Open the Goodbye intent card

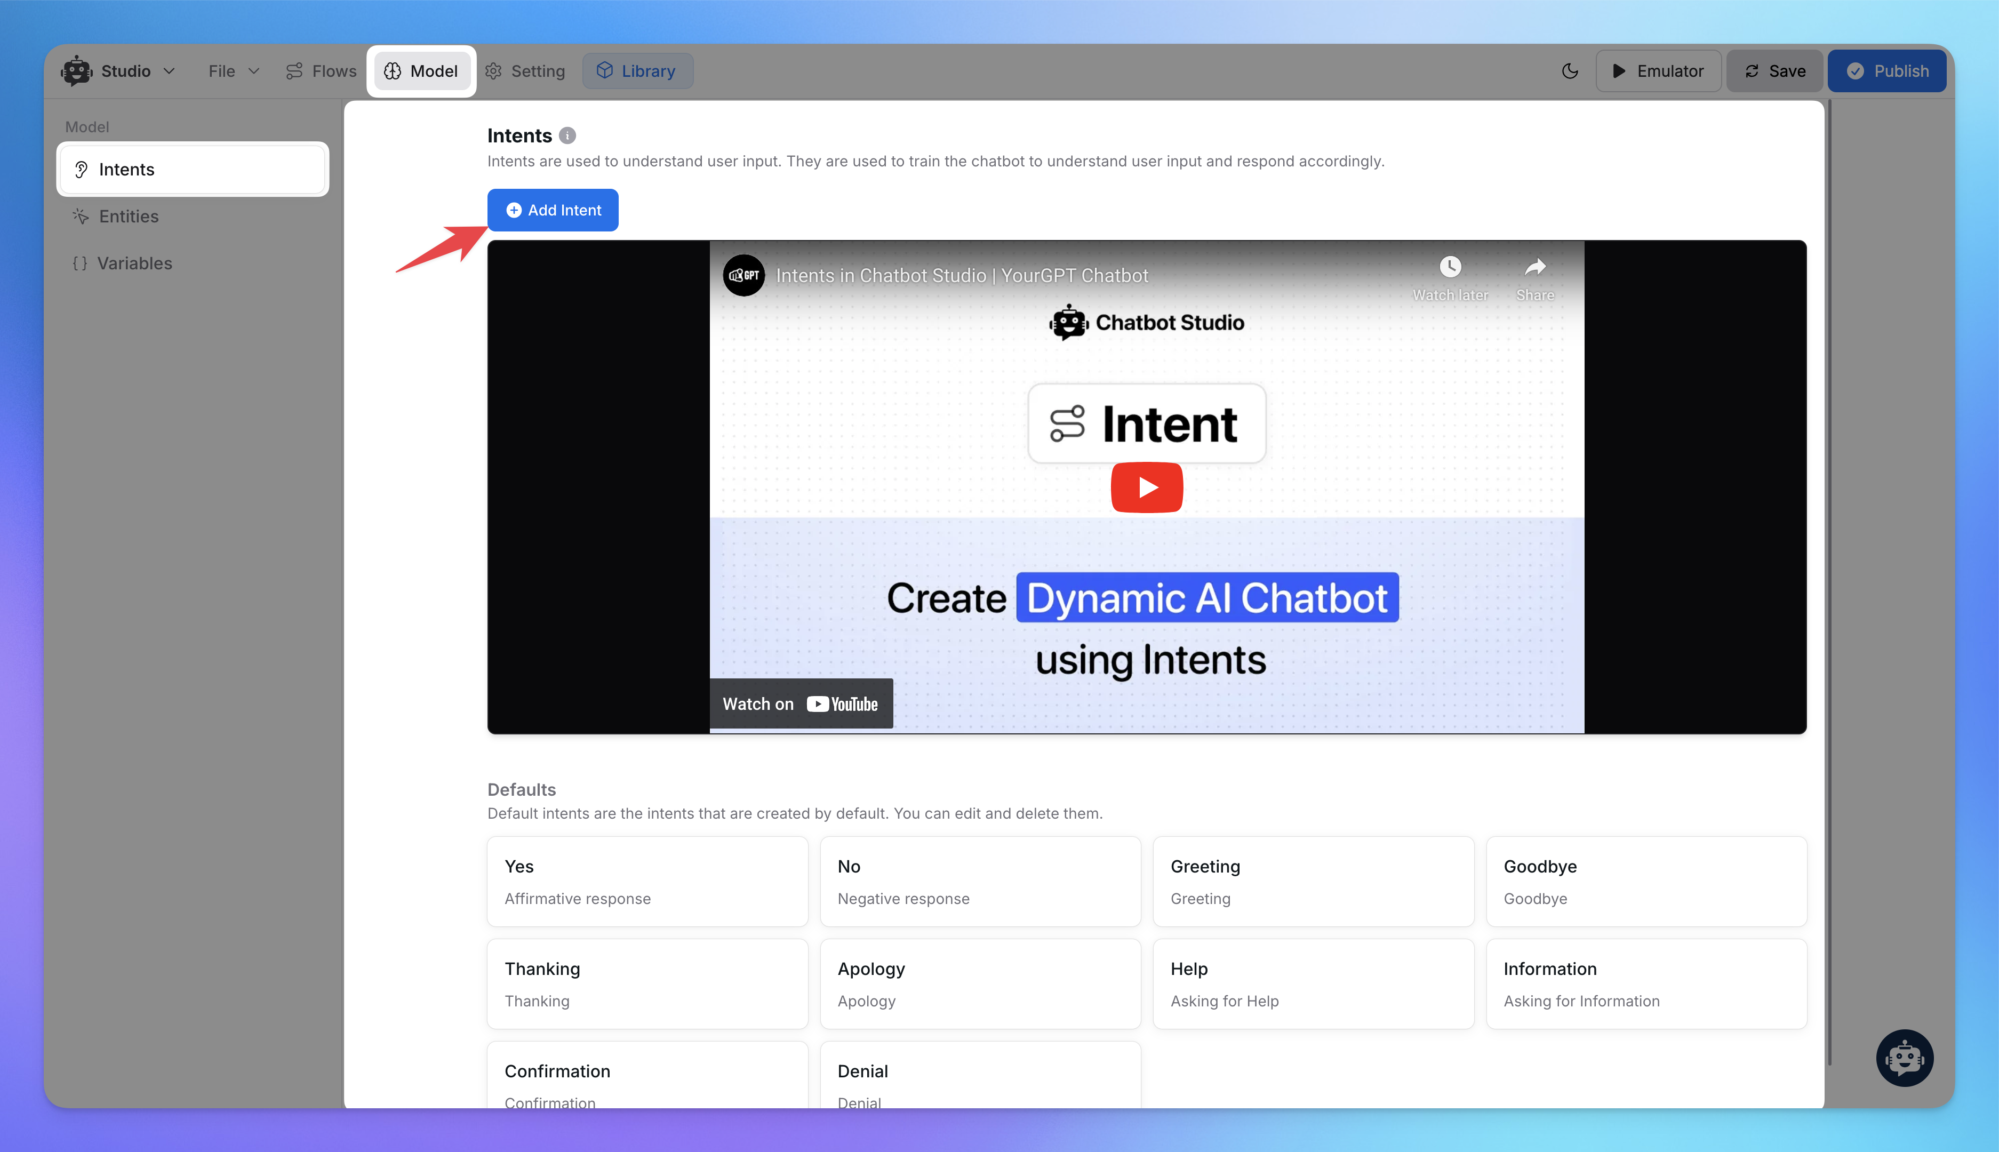(x=1646, y=882)
